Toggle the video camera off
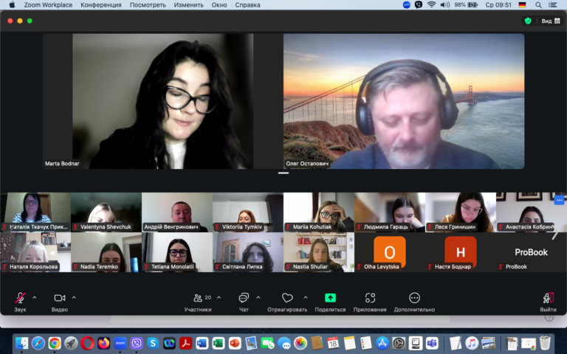Viewport: 567px width, 354px height. pyautogui.click(x=60, y=298)
